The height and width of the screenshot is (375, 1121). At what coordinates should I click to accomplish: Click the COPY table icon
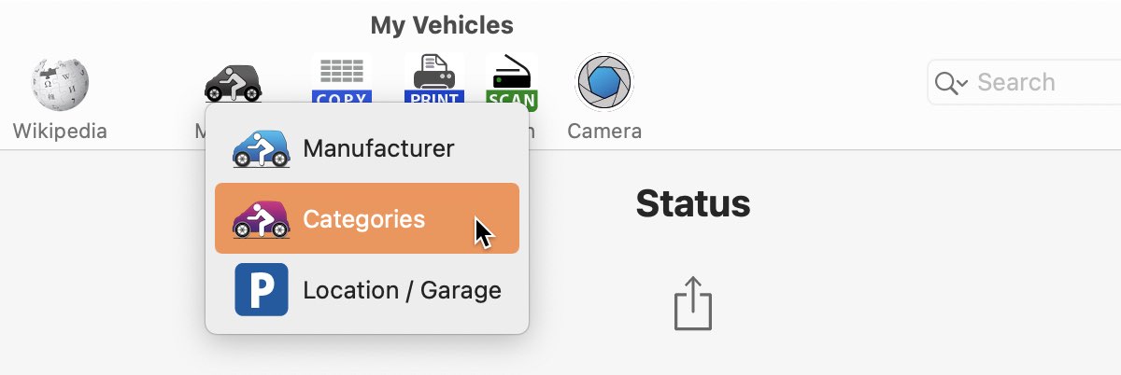coord(341,81)
